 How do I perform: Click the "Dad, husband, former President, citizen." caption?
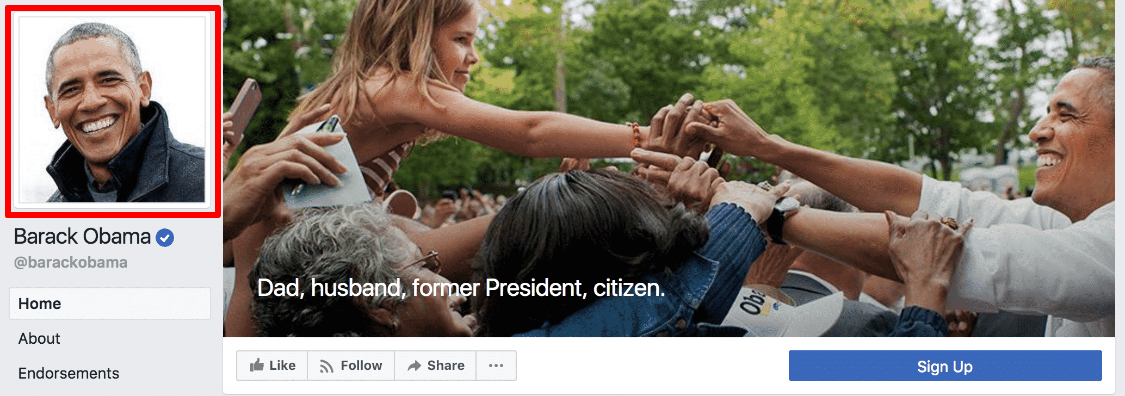pyautogui.click(x=461, y=288)
